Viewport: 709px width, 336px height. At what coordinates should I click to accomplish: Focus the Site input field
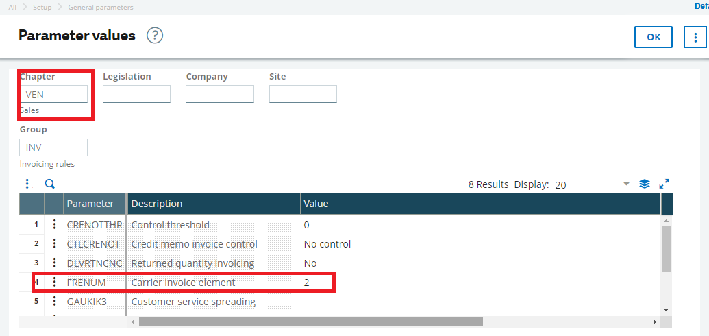click(x=303, y=94)
